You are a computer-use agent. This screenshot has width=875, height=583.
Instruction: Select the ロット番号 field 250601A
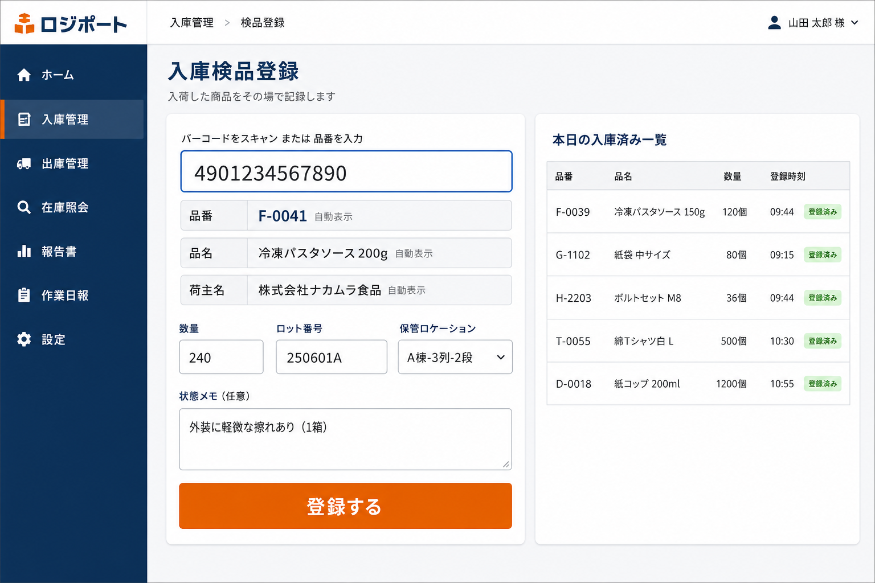pyautogui.click(x=332, y=357)
